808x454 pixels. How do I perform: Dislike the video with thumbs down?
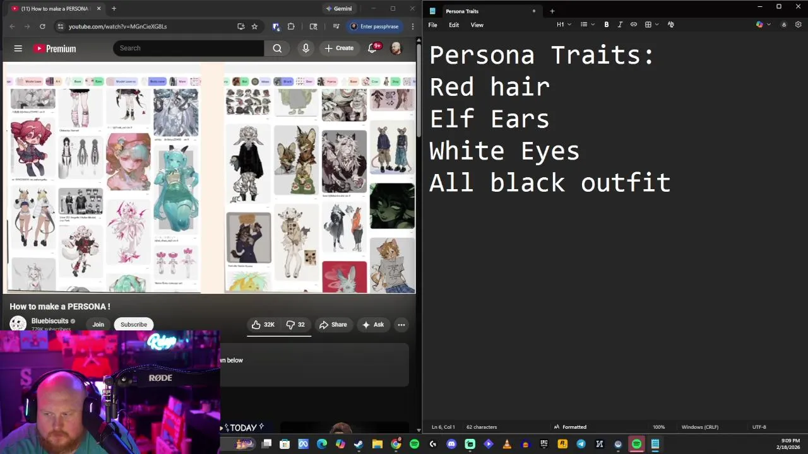[x=295, y=325]
